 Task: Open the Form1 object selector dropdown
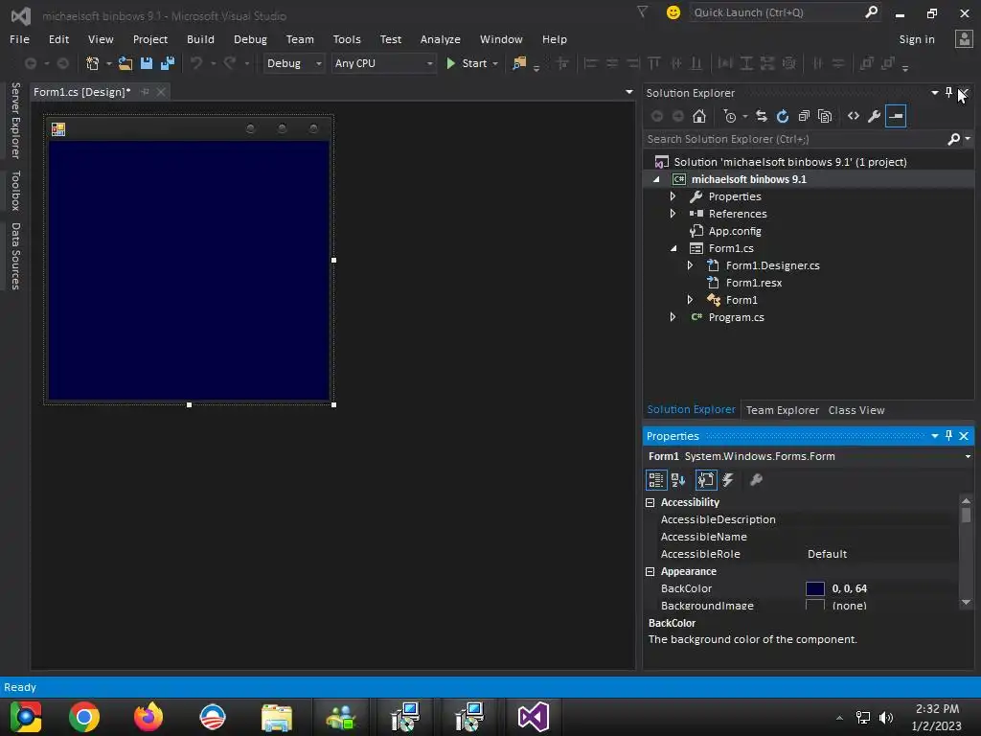[968, 456]
